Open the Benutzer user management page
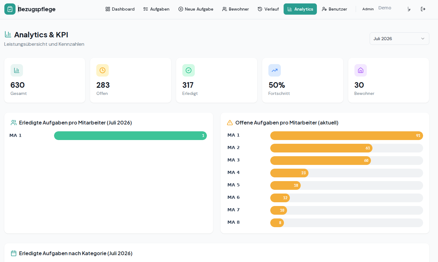This screenshot has width=438, height=262. 335,9
